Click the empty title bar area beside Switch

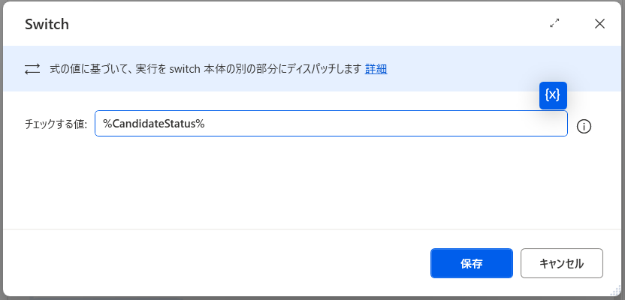(x=300, y=24)
